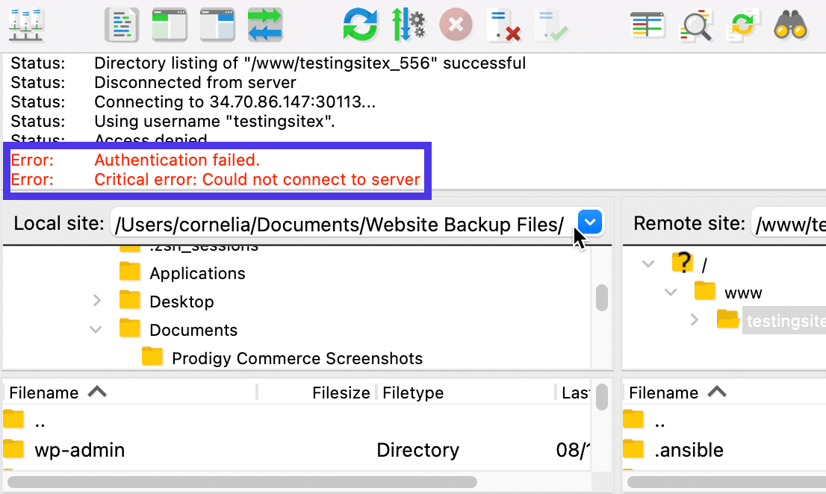Viewport: 826px width, 494px height.
Task: Collapse the Documents folder in local tree
Action: [x=96, y=328]
